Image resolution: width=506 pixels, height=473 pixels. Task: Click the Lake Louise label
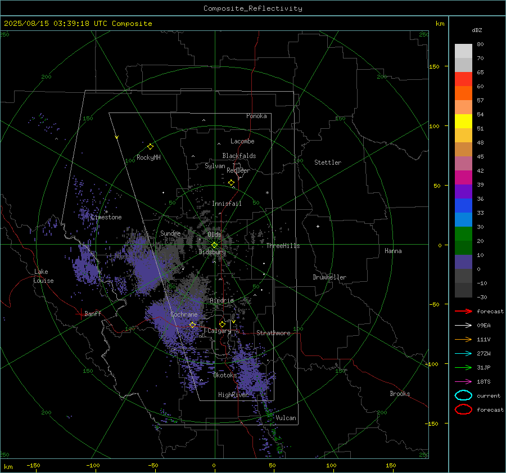[x=43, y=276]
